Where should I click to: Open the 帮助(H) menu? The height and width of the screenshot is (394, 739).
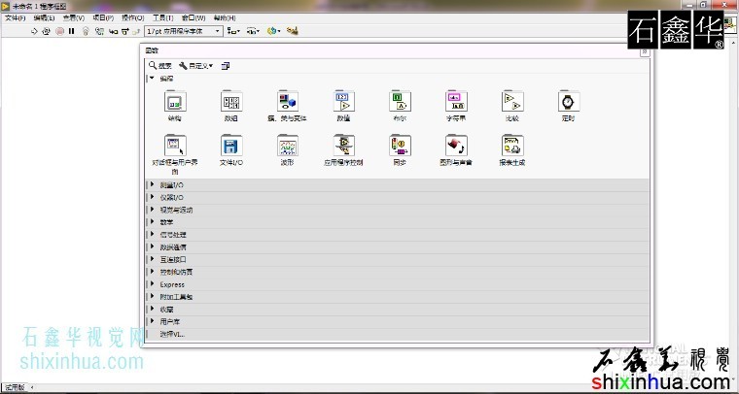[225, 17]
